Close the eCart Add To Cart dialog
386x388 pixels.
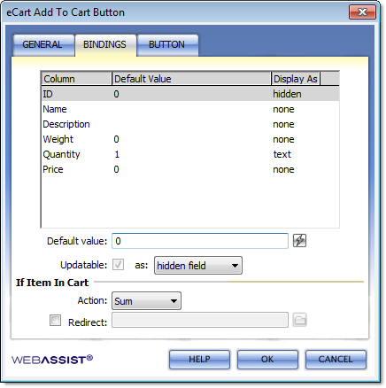[x=362, y=12]
